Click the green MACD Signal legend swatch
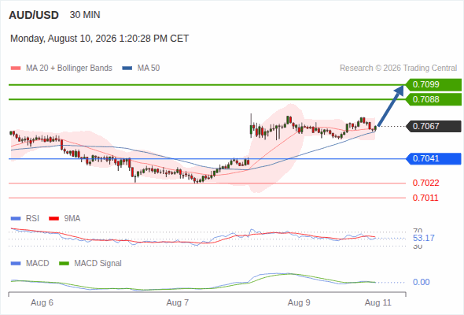Viewport: 464px width, 315px height. click(x=64, y=264)
